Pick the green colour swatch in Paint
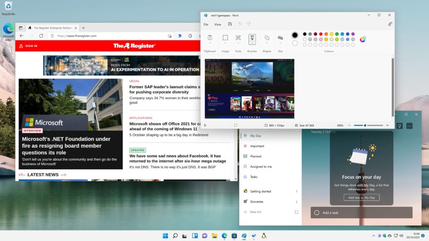Screen dimensions: 429x241 (x=337, y=34)
